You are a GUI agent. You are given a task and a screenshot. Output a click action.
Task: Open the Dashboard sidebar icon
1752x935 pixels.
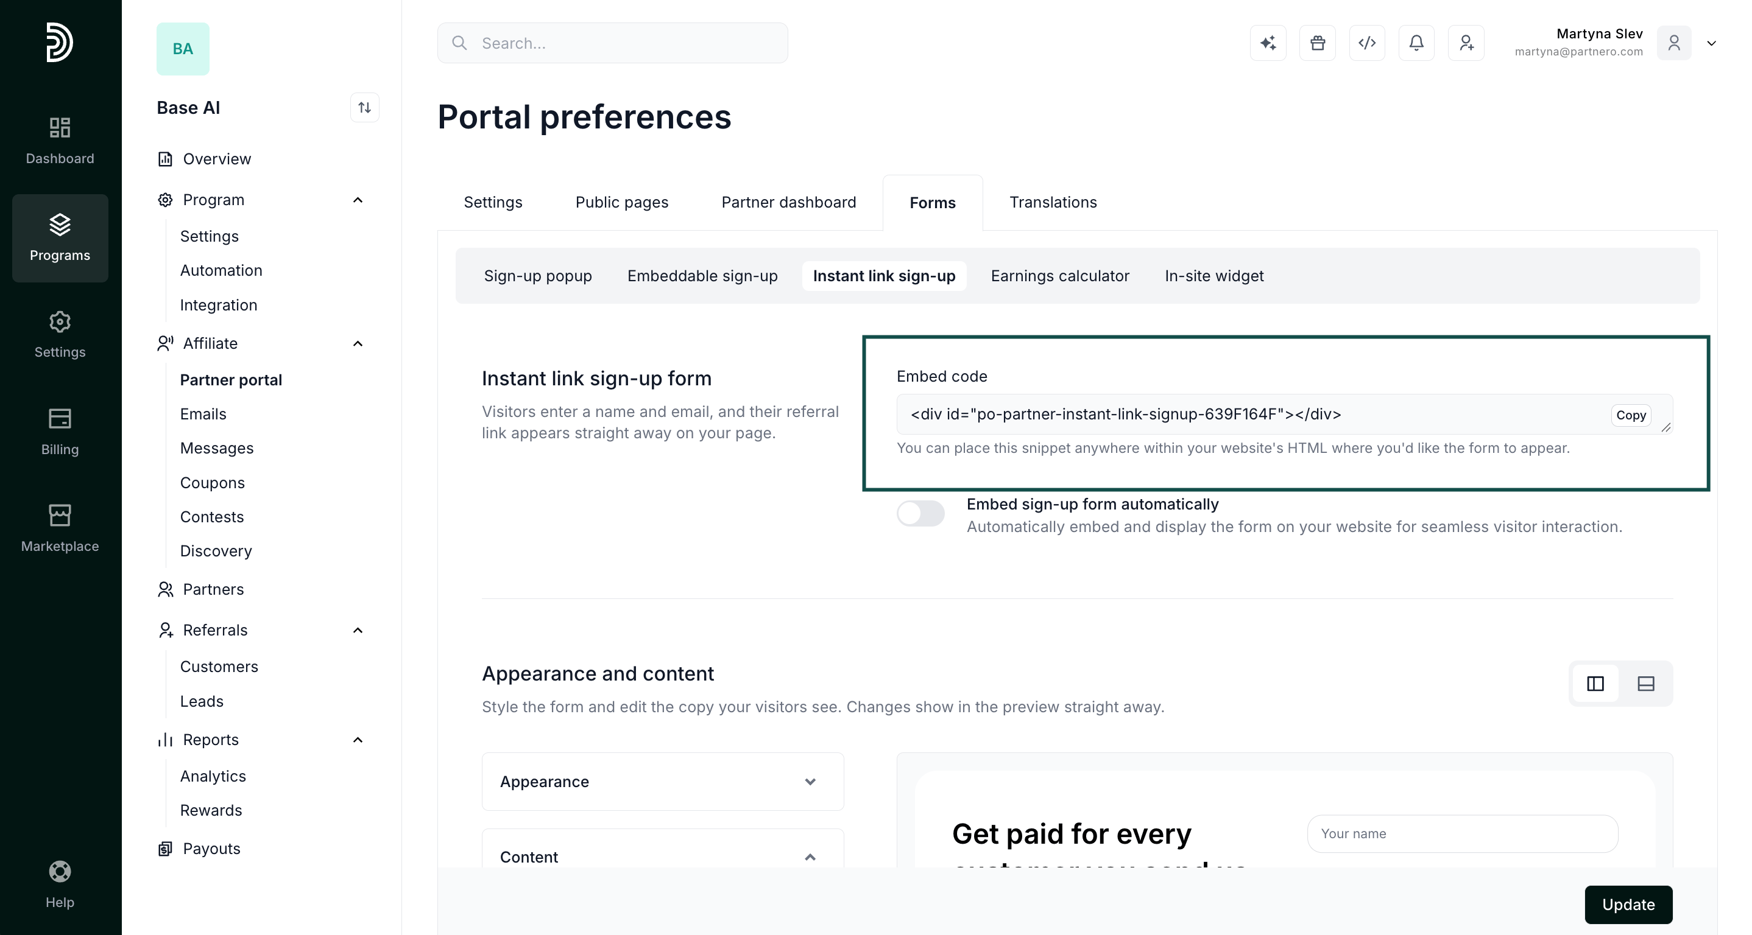pos(60,128)
